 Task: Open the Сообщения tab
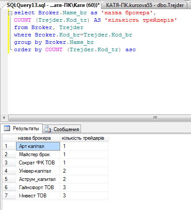[x=62, y=129]
